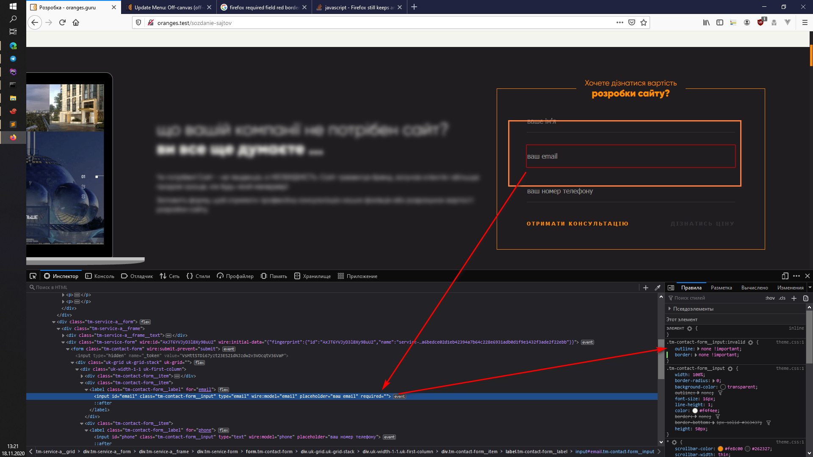Toggle the three-pane inspector view
Screen dimensions: 813x457
(671, 288)
